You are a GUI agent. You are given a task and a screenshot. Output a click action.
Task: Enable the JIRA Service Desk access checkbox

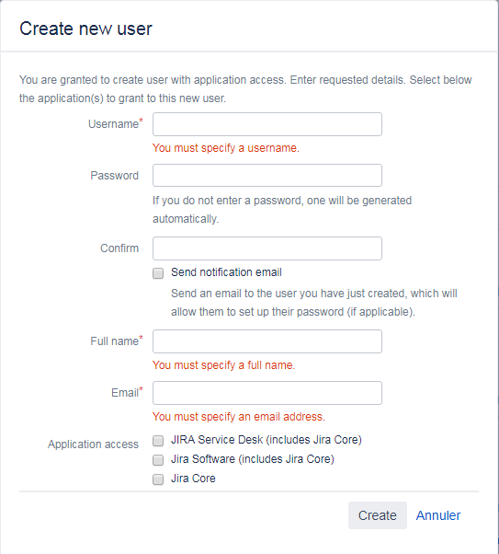[x=158, y=441]
